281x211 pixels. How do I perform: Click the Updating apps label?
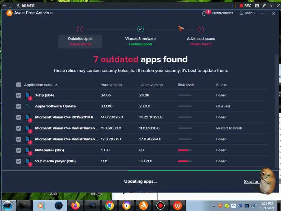coord(140,181)
